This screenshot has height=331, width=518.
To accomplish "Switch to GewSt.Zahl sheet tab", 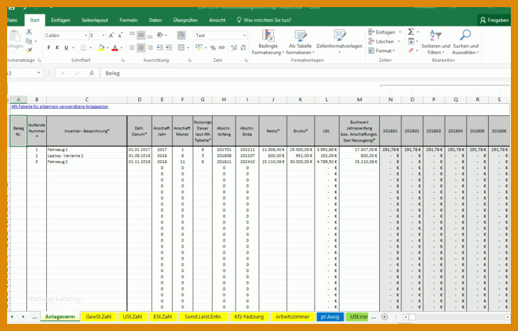I will (x=98, y=317).
